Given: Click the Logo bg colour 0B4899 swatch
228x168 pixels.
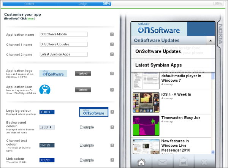Looking at the screenshot, I should (47, 112).
